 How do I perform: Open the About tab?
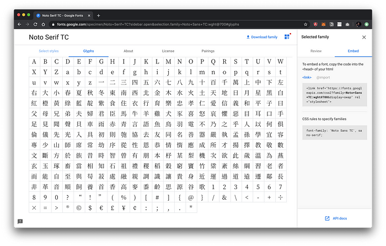pyautogui.click(x=128, y=51)
